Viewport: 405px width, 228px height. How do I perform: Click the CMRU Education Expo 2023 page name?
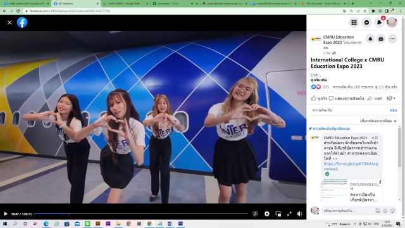pos(339,39)
